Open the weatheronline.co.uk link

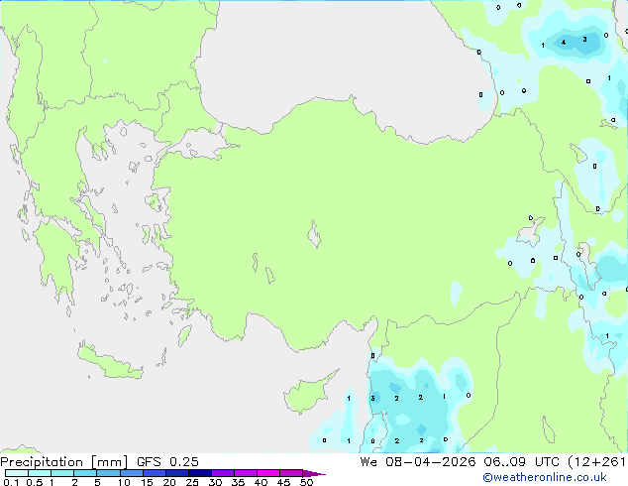click(545, 477)
